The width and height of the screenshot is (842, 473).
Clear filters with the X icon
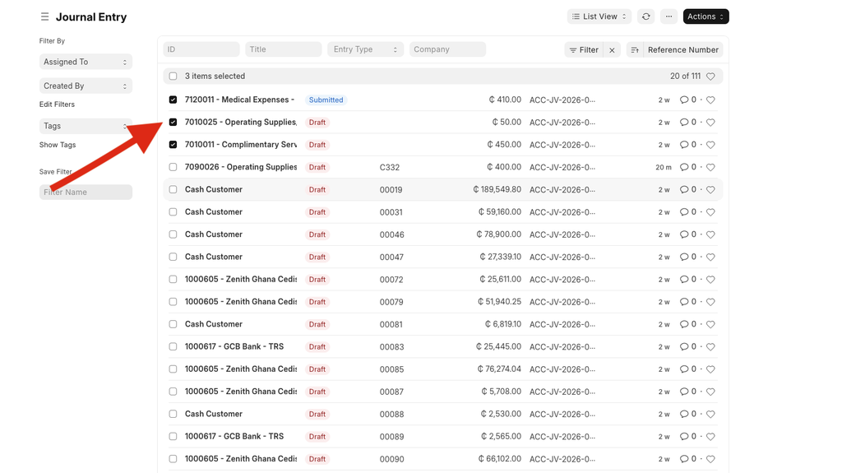tap(612, 50)
